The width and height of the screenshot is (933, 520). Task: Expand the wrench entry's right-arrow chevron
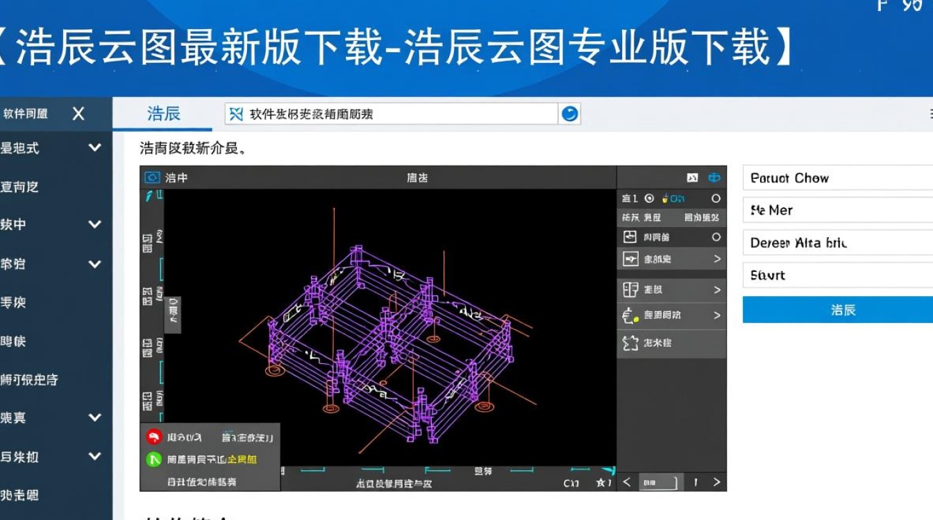pos(717,258)
